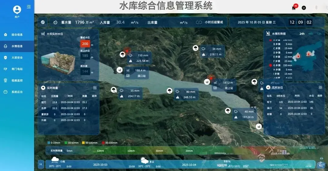The image size is (328, 171).
Task: Click the infinity icon beside 小时后超警戒
Action: 199,22
